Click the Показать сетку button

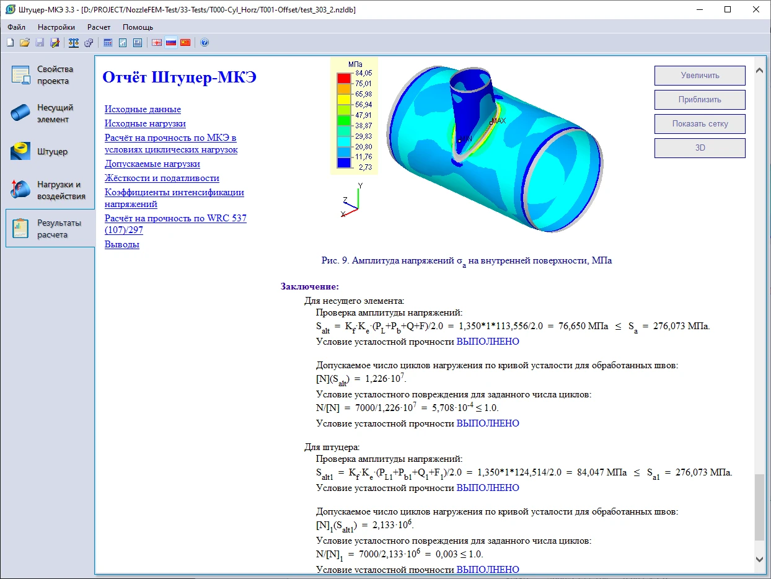click(699, 124)
